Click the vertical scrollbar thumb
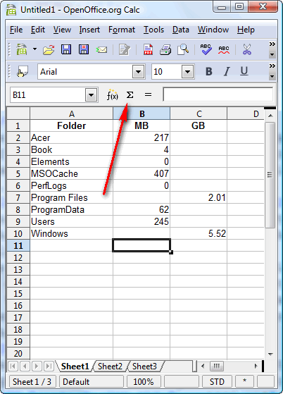Image resolution: width=283 pixels, height=394 pixels. (270, 175)
